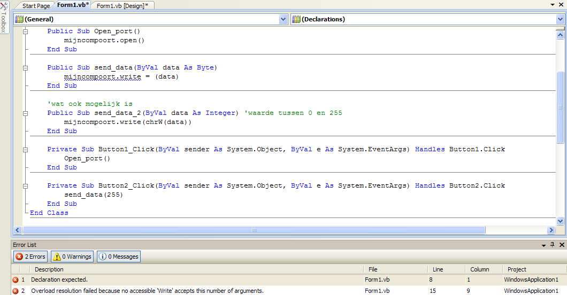Switch to Form1.vb [Design] tab

click(122, 5)
